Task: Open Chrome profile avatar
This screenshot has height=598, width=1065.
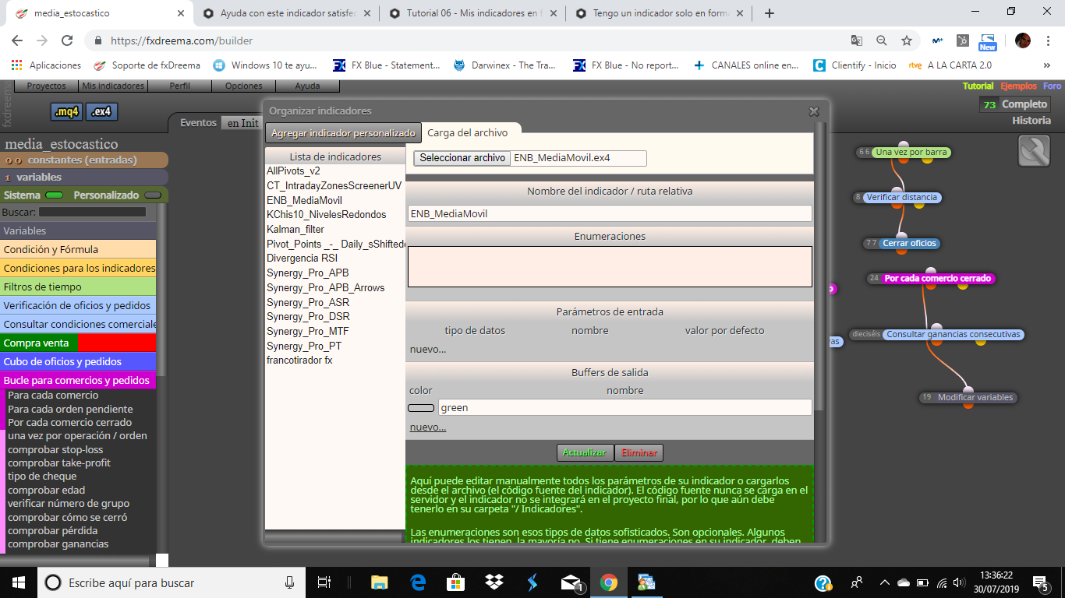Action: [1023, 40]
